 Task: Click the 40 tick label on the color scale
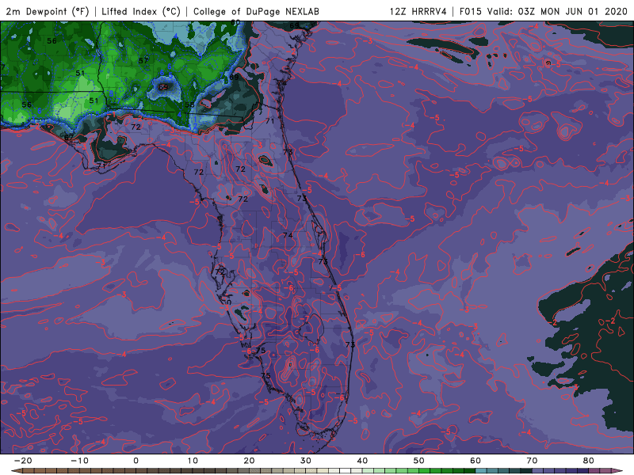[x=362, y=461]
